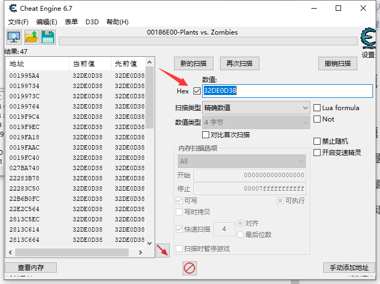This screenshot has height=284, width=380.
Task: Click the 停止 address input field
Action: coord(250,188)
